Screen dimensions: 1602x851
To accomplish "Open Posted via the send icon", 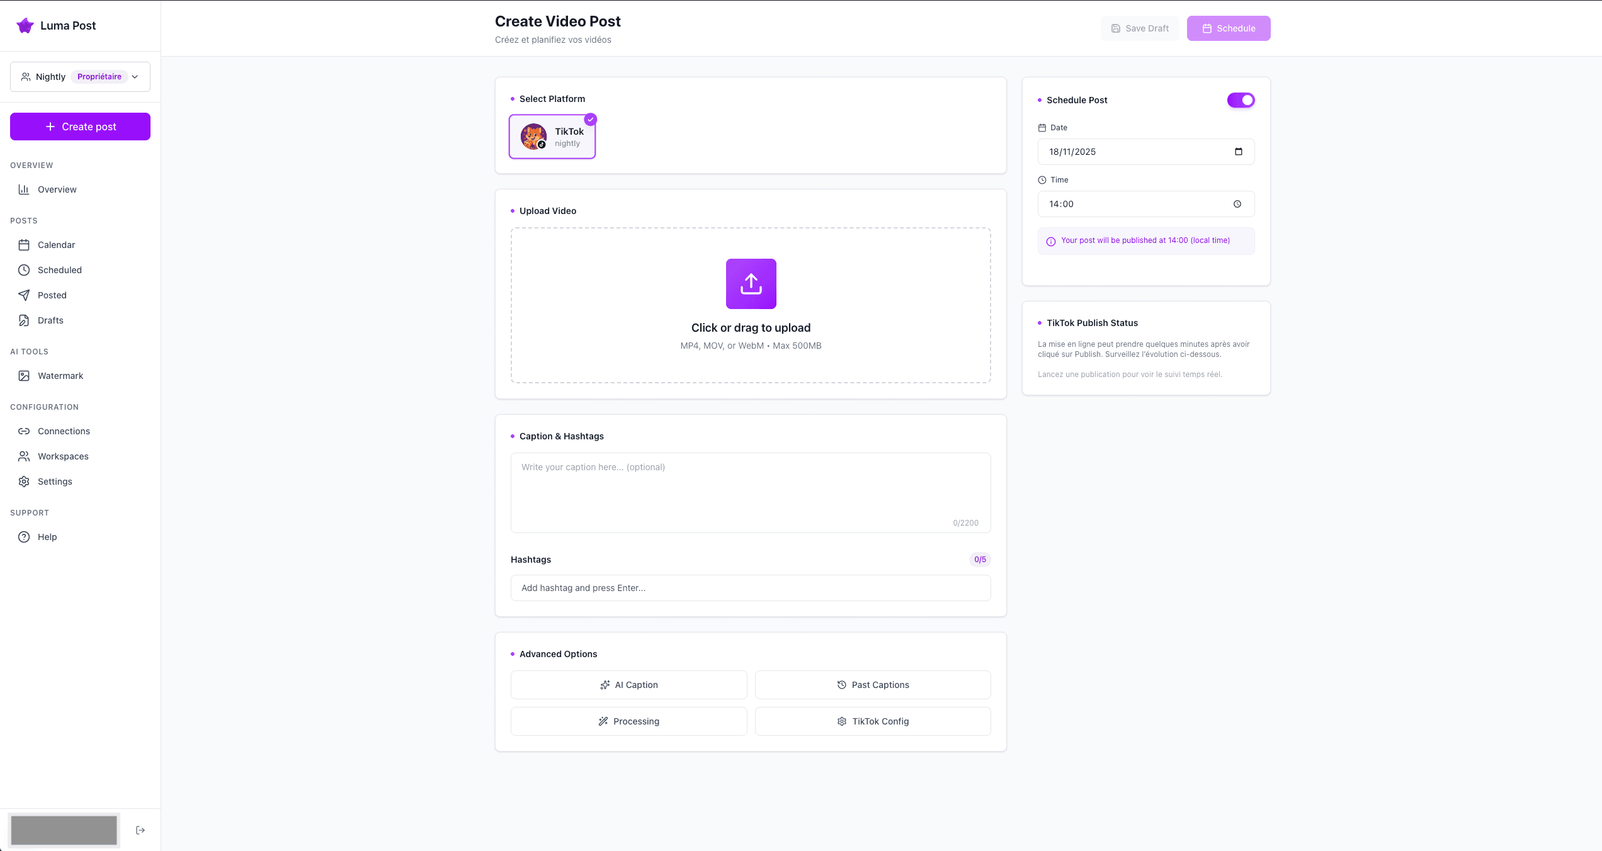I will click(24, 295).
